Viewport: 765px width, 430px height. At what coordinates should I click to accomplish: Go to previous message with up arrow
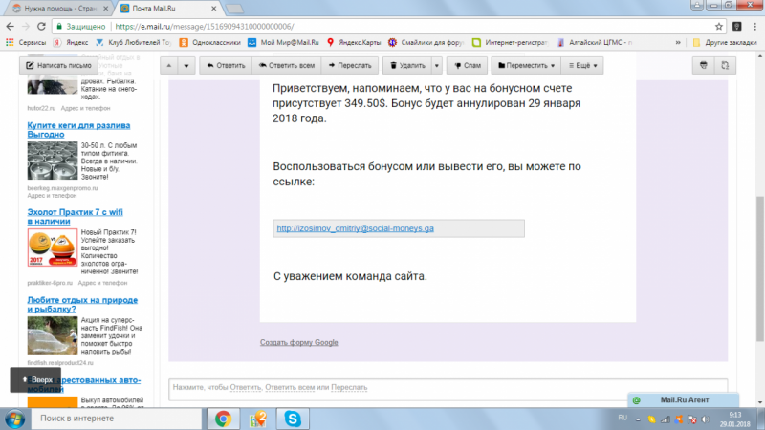pyautogui.click(x=169, y=65)
